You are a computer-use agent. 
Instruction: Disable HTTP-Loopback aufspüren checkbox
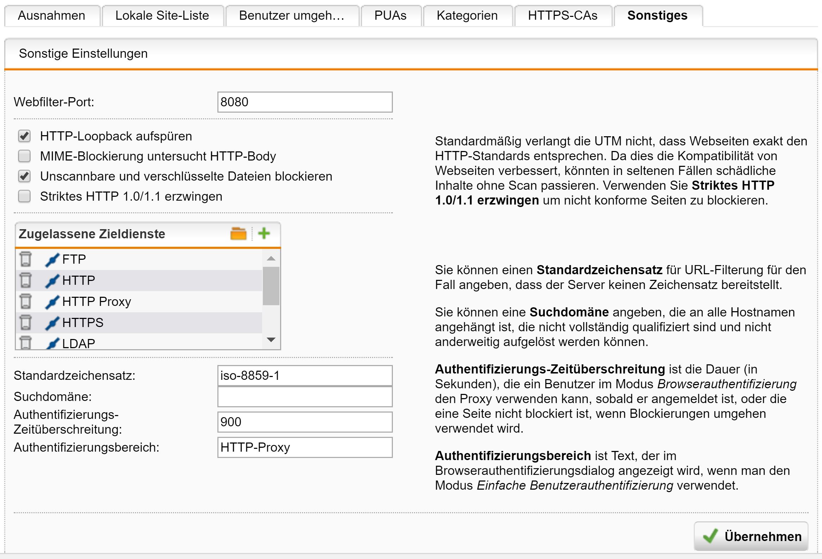24,136
